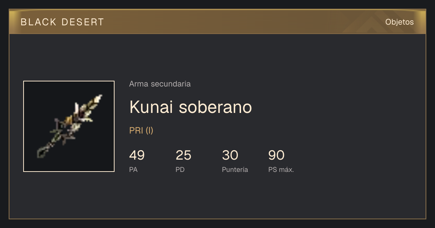Open the Objetos link in header
Image resolution: width=435 pixels, height=228 pixels.
pos(399,22)
